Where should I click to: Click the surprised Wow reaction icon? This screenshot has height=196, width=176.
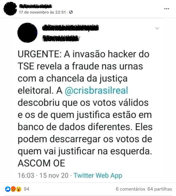[x=19, y=189]
